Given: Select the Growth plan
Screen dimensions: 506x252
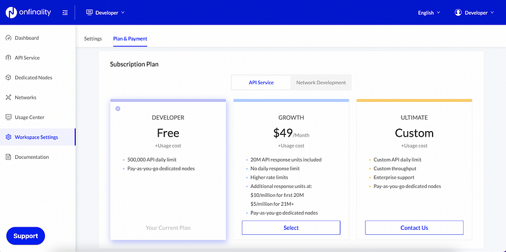Looking at the screenshot, I should click(x=291, y=228).
